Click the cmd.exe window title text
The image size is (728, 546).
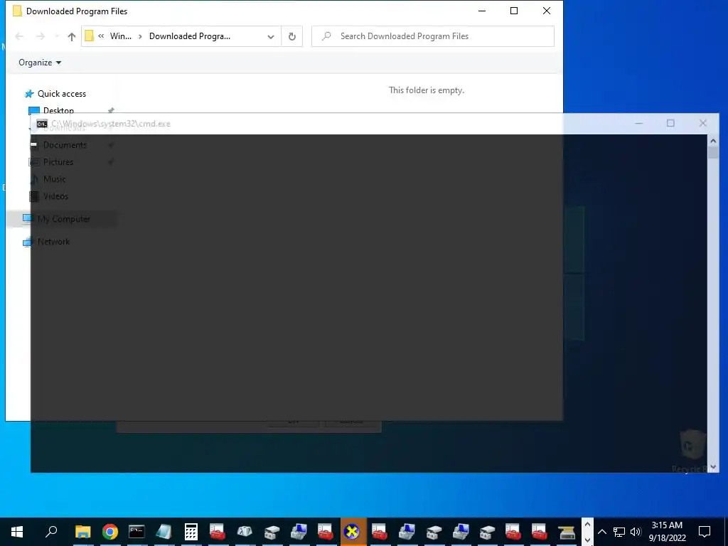tap(111, 124)
